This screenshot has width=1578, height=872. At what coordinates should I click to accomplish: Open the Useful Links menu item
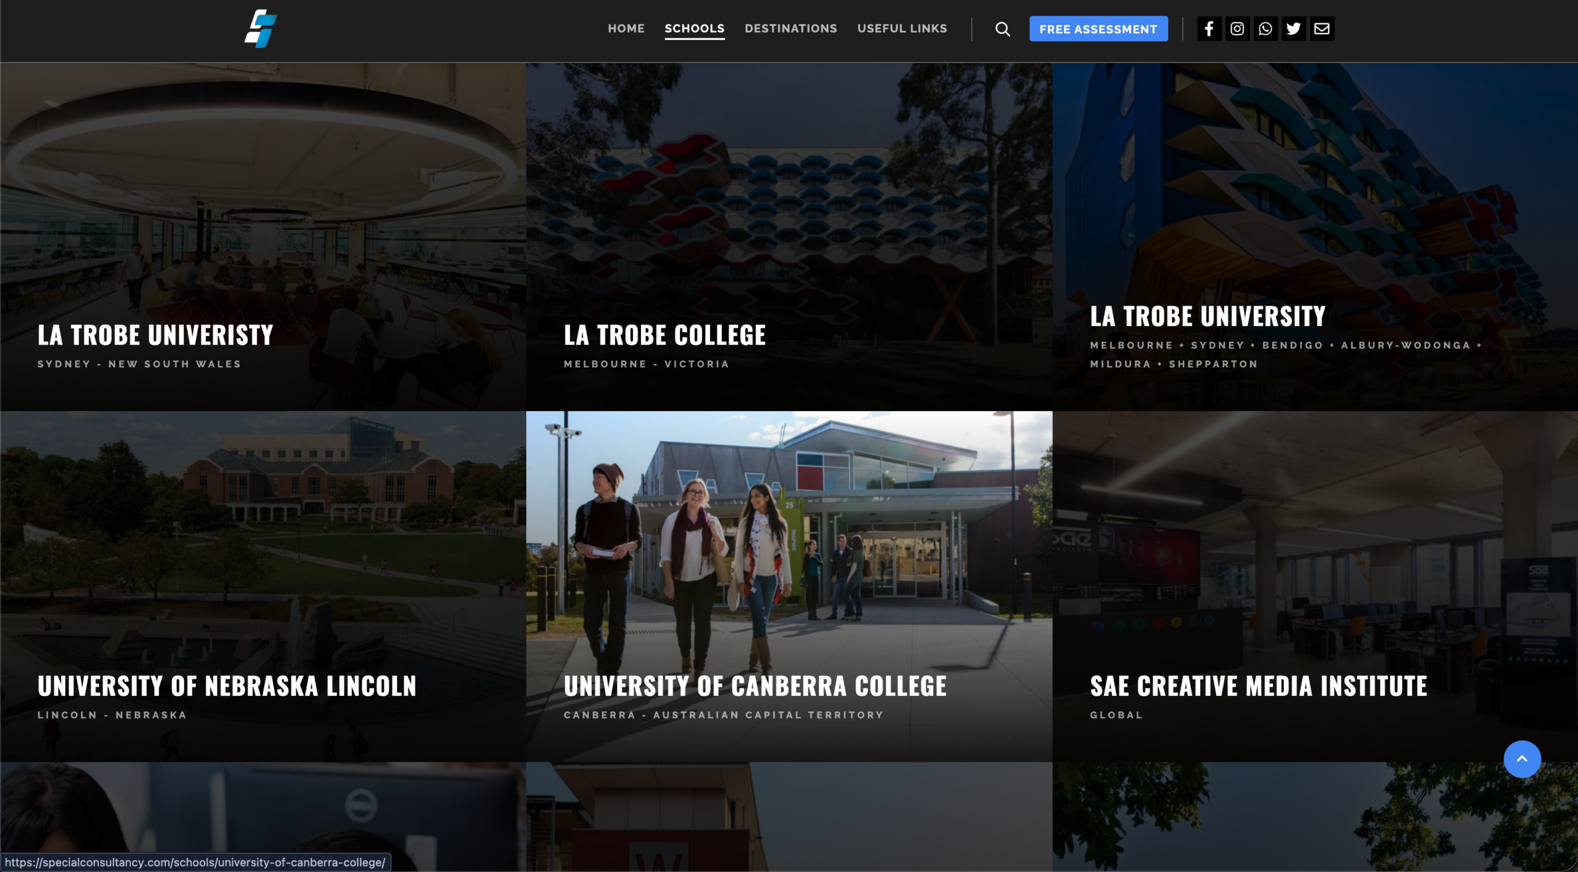[x=902, y=28]
